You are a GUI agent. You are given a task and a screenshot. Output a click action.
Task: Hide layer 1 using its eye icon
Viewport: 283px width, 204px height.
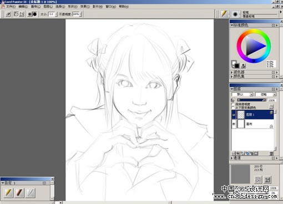point(234,115)
